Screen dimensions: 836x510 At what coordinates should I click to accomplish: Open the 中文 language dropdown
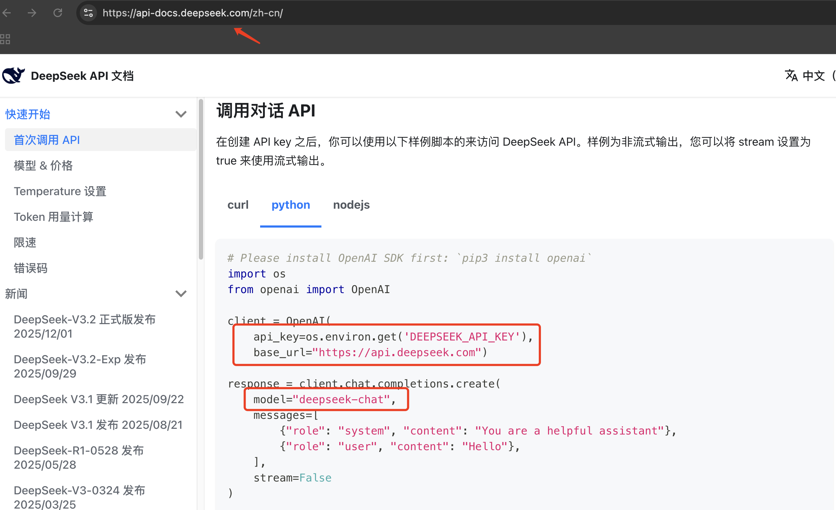tap(814, 76)
